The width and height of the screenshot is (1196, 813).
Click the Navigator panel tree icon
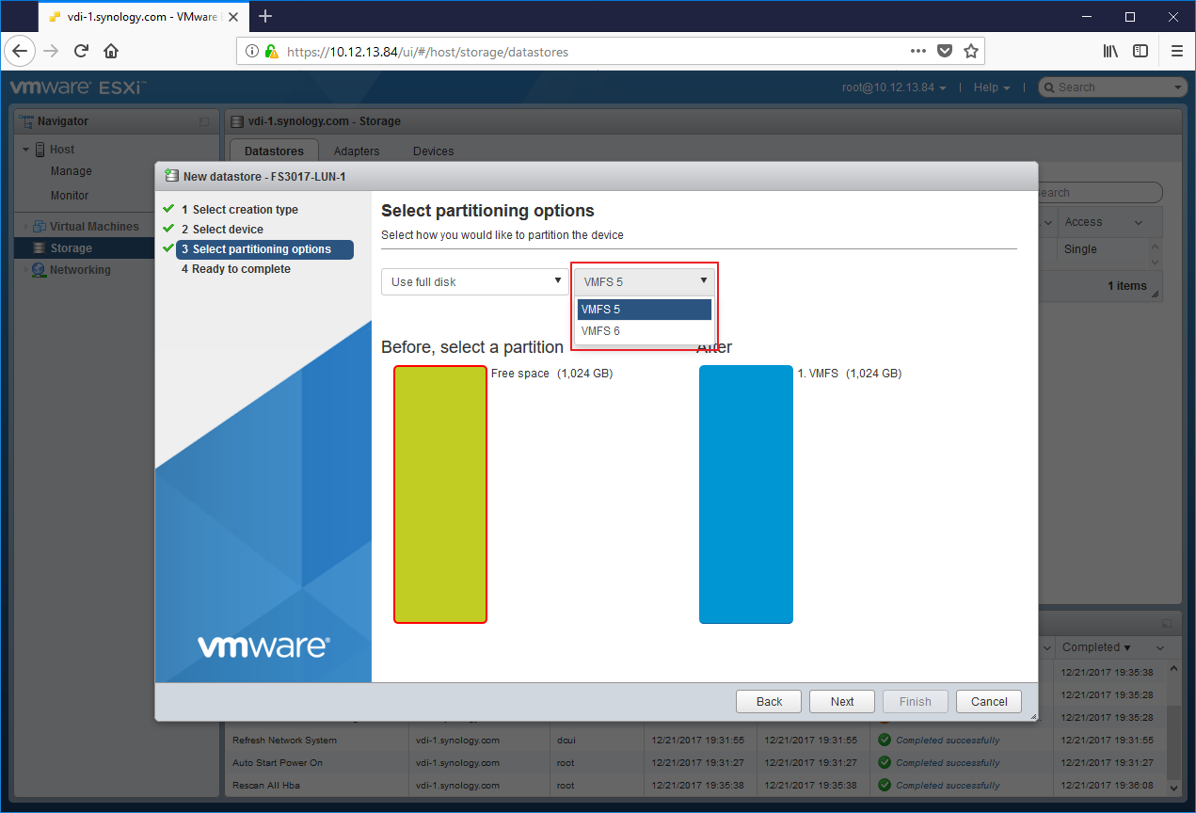coord(27,120)
